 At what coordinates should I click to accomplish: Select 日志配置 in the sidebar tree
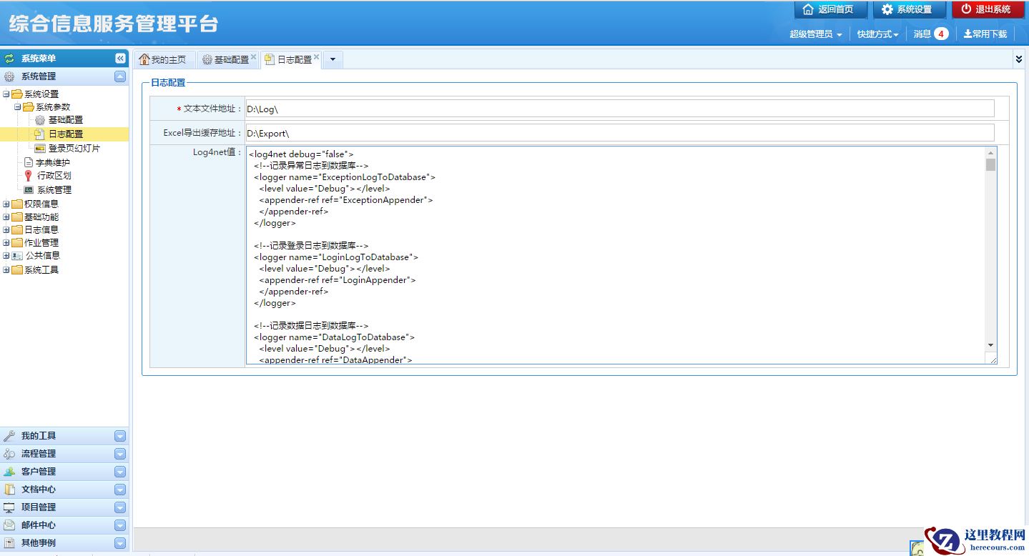[x=66, y=134]
